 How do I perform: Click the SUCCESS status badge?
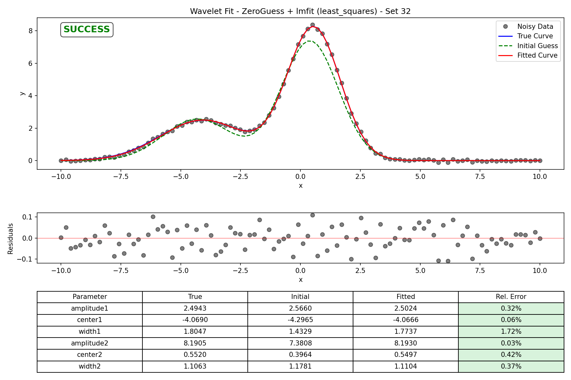87,29
